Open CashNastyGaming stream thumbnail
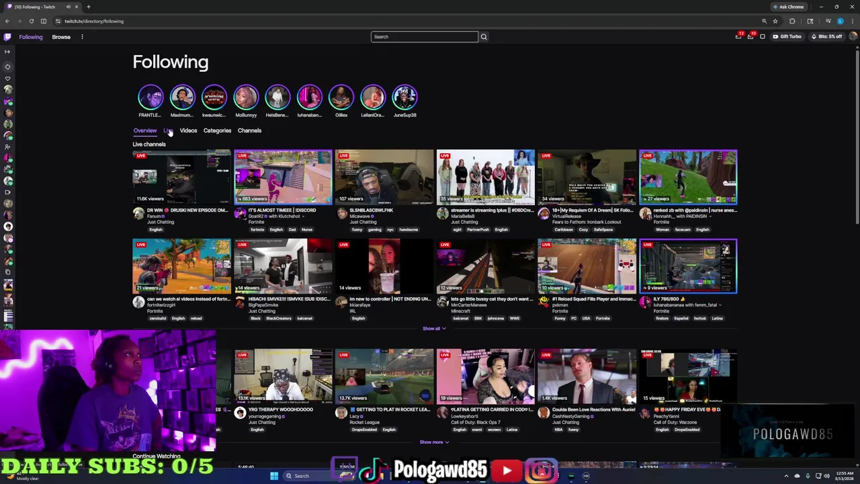This screenshot has width=860, height=484. (587, 376)
